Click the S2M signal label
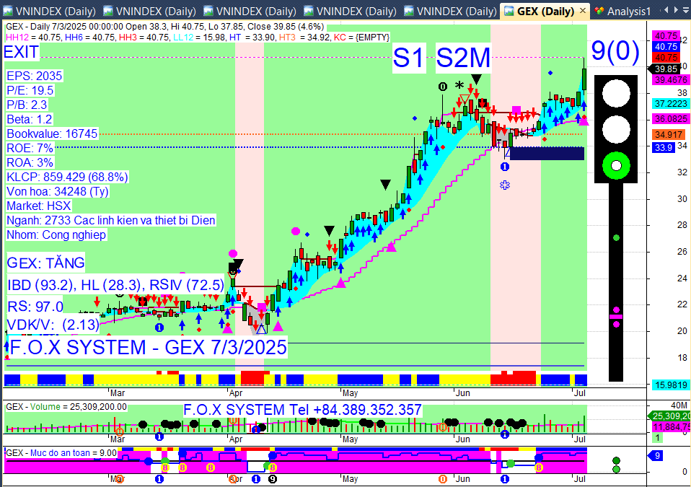Viewport: 691px width, 487px height. point(463,57)
